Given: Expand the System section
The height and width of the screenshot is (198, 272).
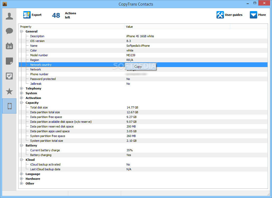Looking at the screenshot, I should pos(21,93).
